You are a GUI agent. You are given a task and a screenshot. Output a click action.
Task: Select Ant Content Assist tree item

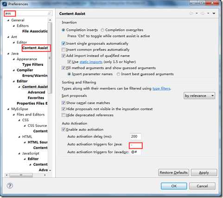pos(35,48)
